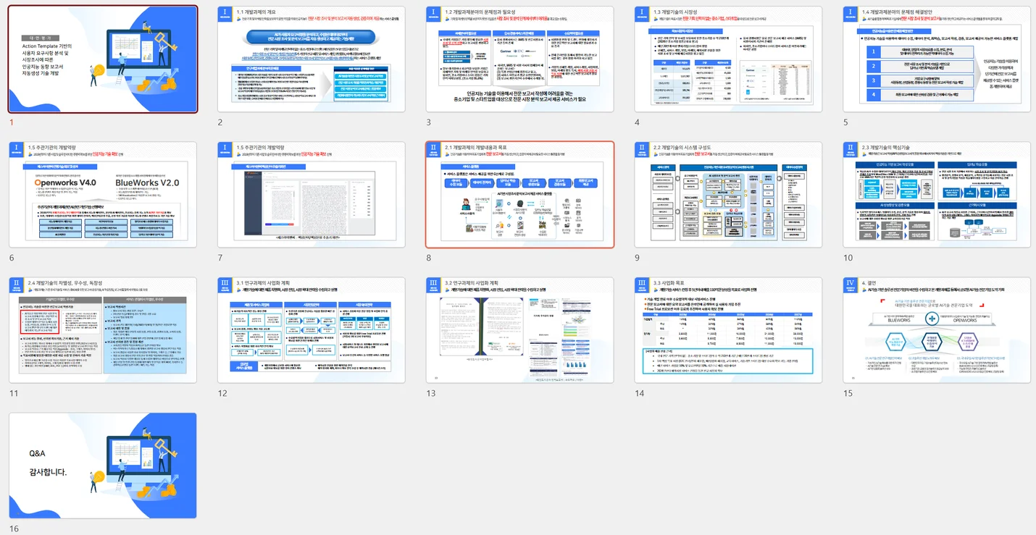Click the Q&A 감사합니다 closing slide
The image size is (1036, 535).
103,466
